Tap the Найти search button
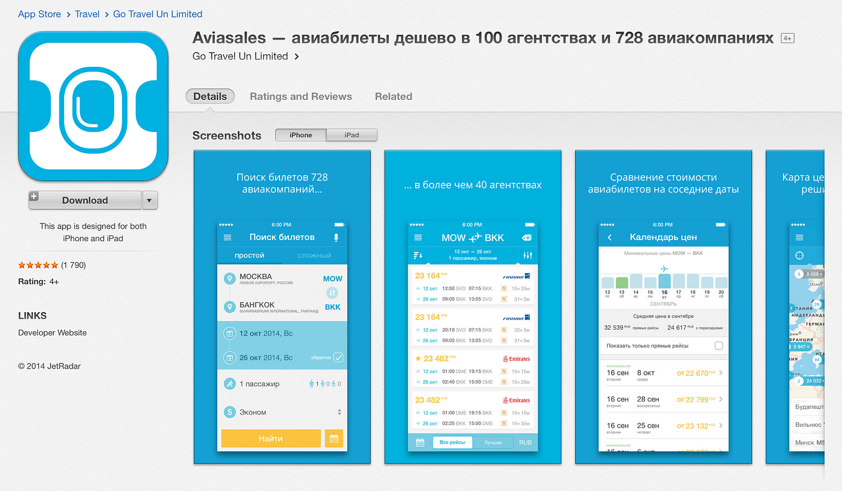 point(271,438)
